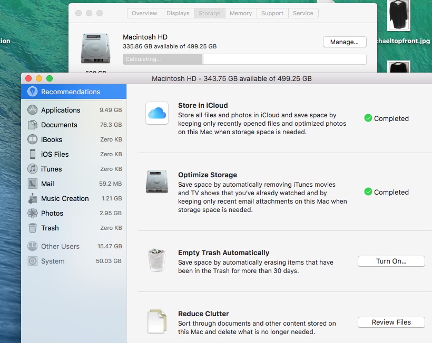Select the Storage tab
This screenshot has width=432, height=343.
tap(209, 13)
